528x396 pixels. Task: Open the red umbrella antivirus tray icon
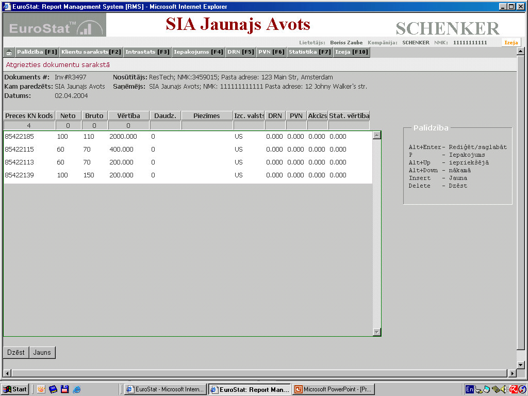coord(513,390)
